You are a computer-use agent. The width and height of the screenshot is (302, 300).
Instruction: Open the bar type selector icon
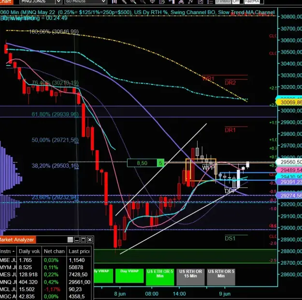115,2
